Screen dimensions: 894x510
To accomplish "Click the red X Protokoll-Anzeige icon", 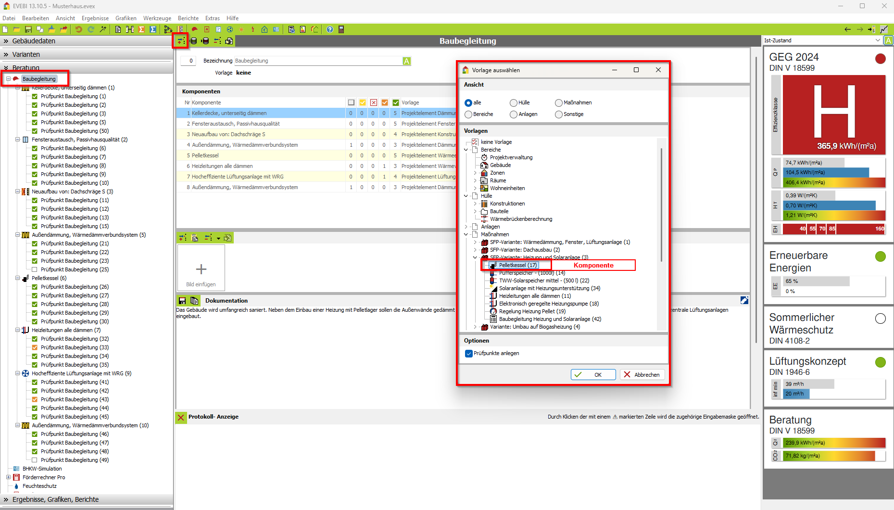I will [x=181, y=417].
